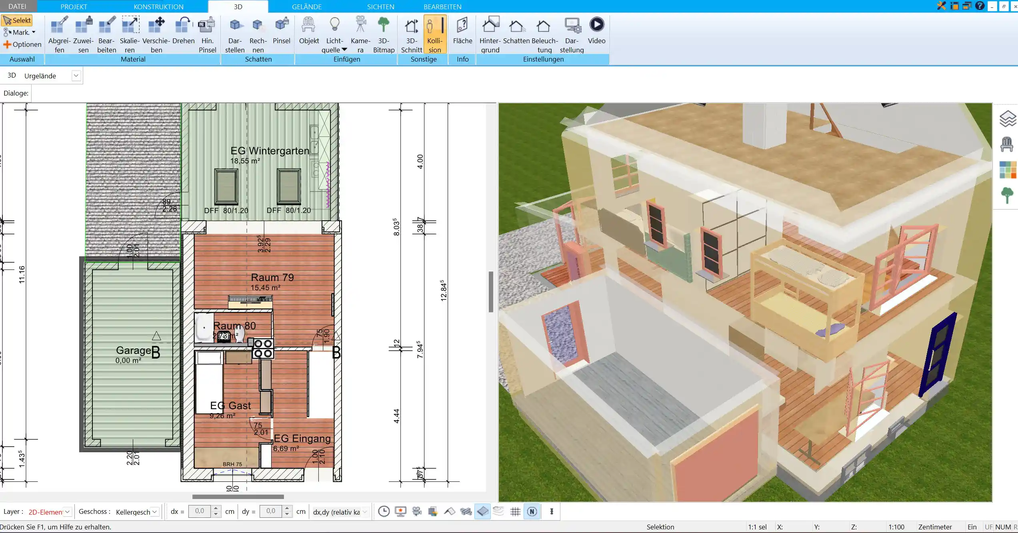Activate the Hin. Pinsel tool
The width and height of the screenshot is (1018, 533).
tap(207, 34)
